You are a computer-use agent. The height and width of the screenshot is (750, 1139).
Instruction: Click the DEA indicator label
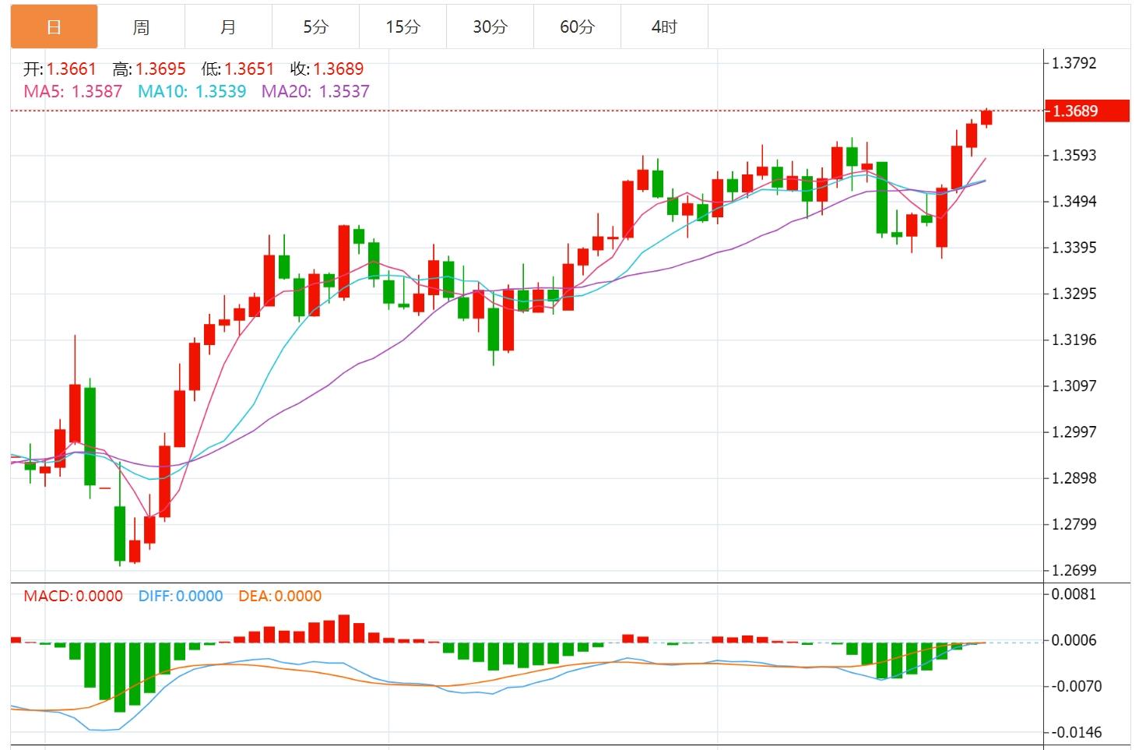pos(279,596)
